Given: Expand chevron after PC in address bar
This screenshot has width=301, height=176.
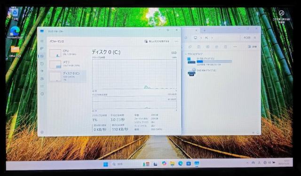Looking at the screenshot, I should coord(212,38).
